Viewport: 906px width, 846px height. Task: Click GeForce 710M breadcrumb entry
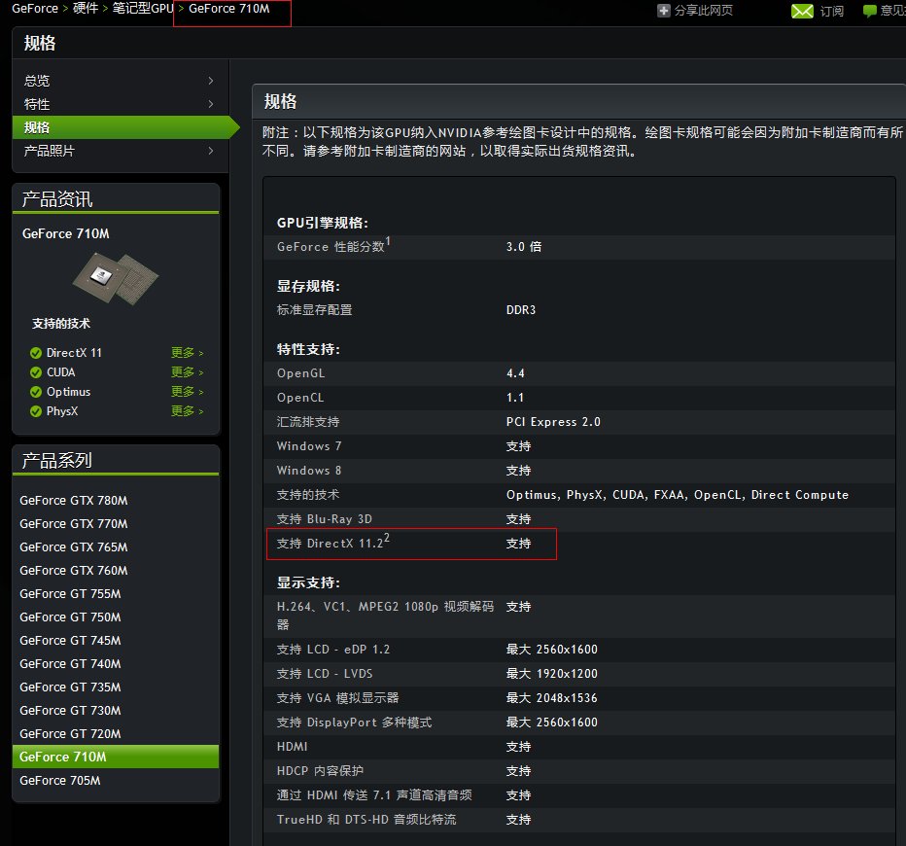[228, 9]
